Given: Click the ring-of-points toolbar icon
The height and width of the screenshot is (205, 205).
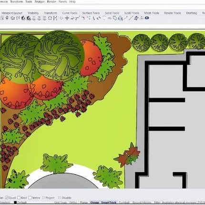Looking at the screenshot, I should (50, 18).
